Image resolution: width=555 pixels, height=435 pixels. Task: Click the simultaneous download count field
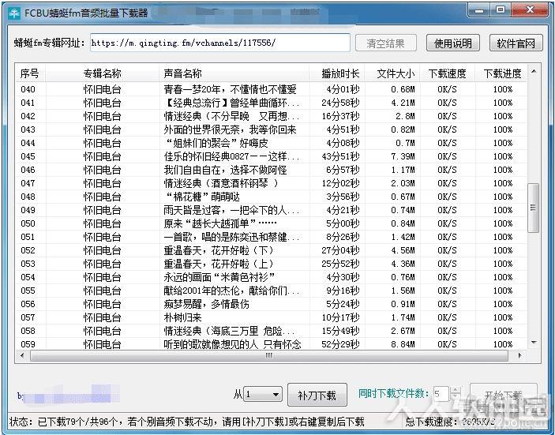(441, 394)
